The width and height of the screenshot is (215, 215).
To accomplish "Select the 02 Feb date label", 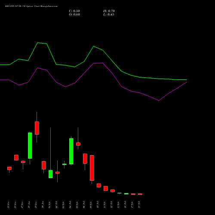I will coord(56,205).
